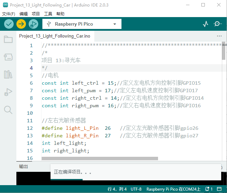Open the Serial Monitor
This screenshot has height=193, width=227.
pos(217,24)
